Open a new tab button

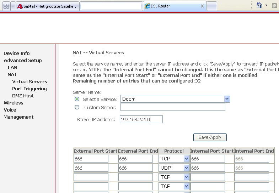[x=212, y=6]
